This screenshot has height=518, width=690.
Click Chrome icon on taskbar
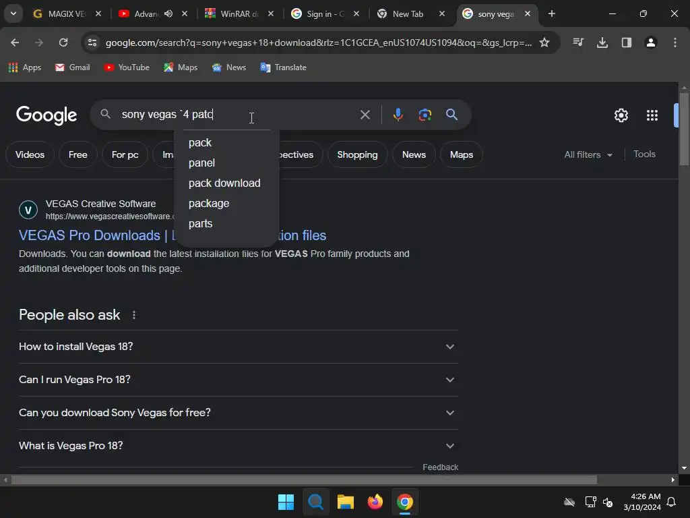tap(405, 502)
